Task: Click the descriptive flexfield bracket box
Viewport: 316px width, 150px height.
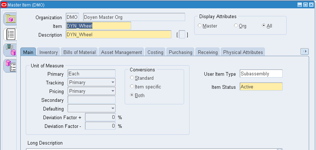Action: (x=182, y=34)
